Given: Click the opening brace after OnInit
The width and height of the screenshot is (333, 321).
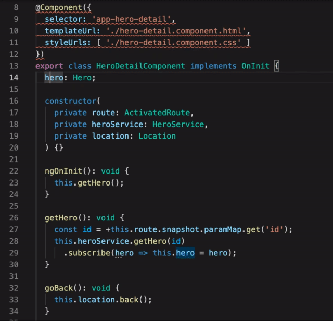Looking at the screenshot, I should (276, 66).
